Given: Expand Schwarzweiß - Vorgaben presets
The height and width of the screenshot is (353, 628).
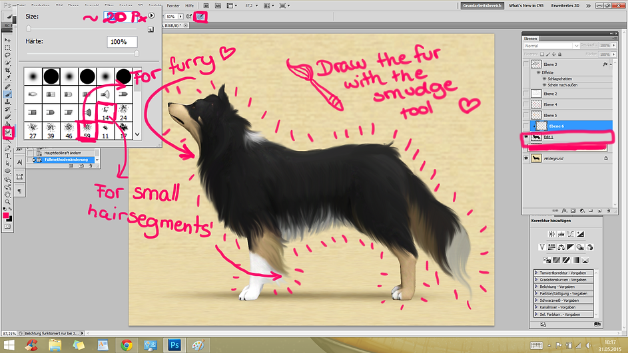Looking at the screenshot, I should pos(536,300).
